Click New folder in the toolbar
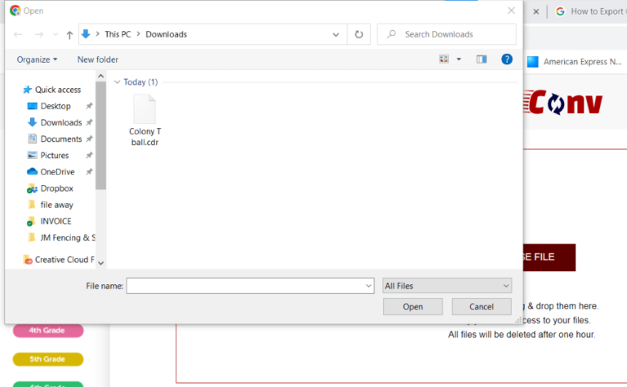Screen dimensions: 627x387 pos(97,59)
